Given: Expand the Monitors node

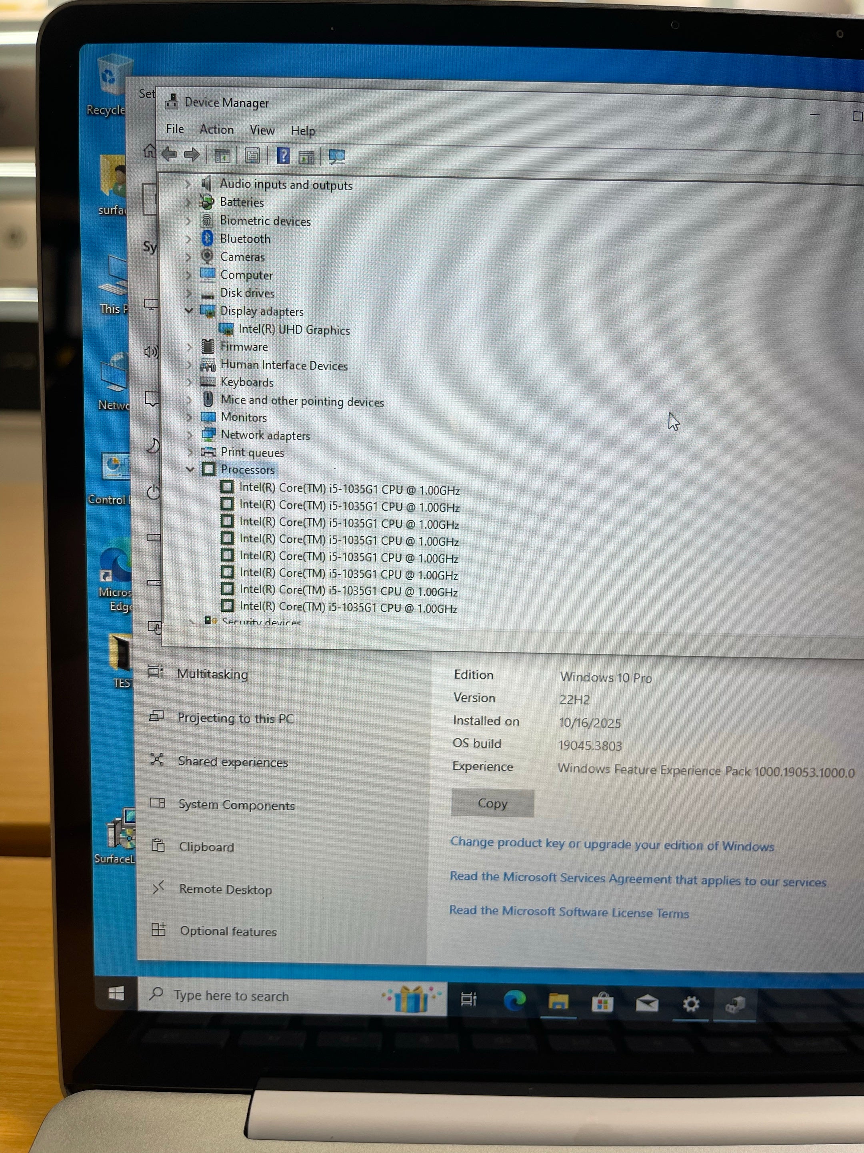Looking at the screenshot, I should click(x=190, y=417).
